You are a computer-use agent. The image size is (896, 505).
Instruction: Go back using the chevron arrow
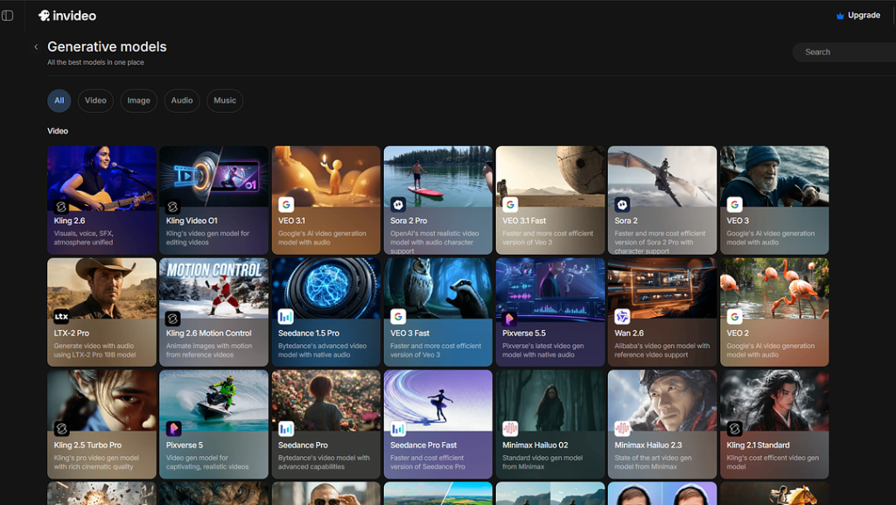pos(36,47)
